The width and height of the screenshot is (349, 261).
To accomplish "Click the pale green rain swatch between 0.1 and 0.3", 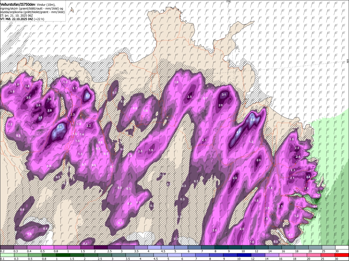I will pyautogui.click(x=7, y=255).
